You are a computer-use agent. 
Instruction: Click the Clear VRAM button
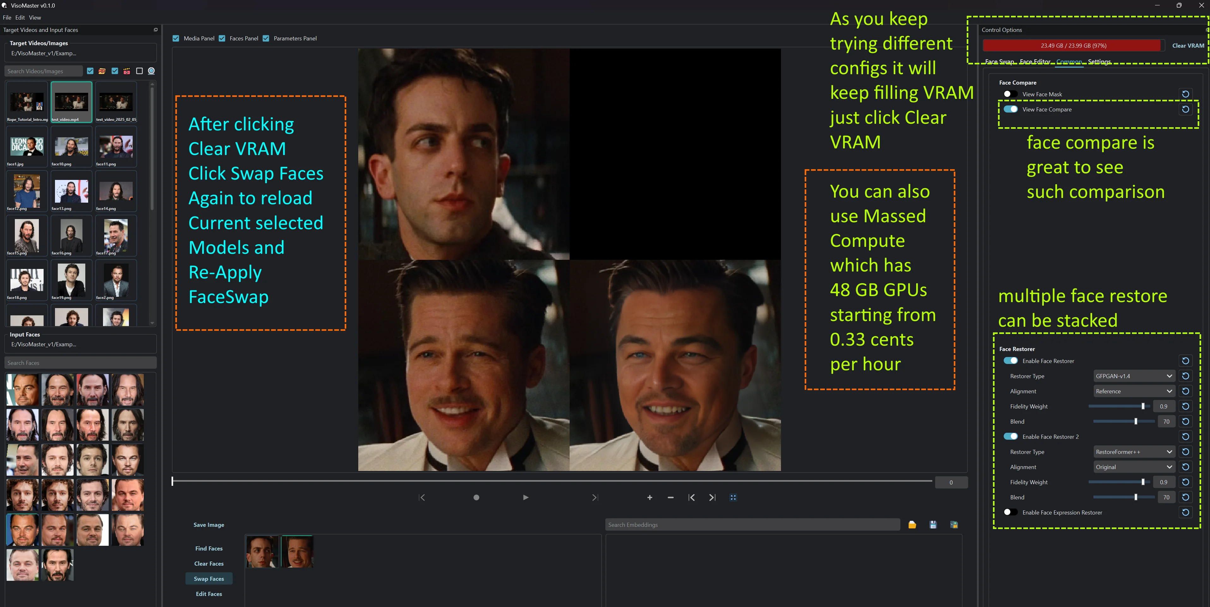(x=1188, y=45)
